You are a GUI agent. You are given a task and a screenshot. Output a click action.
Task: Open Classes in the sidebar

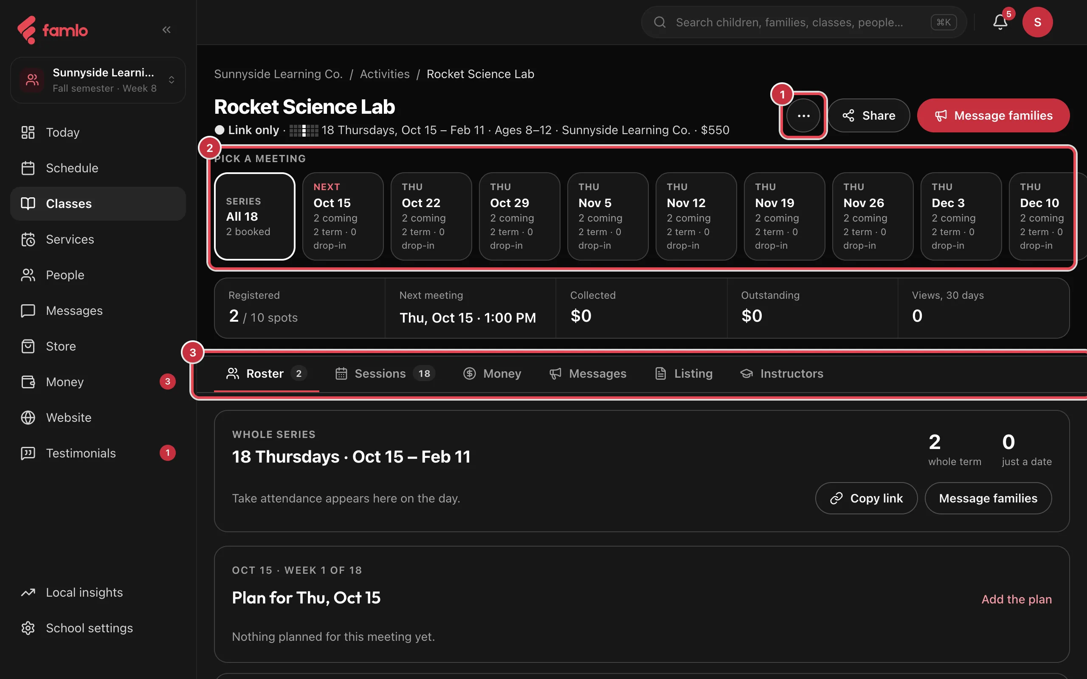click(x=98, y=203)
